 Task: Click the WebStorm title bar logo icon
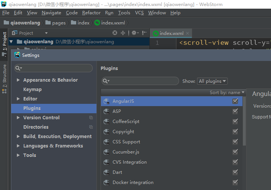coord(4,4)
